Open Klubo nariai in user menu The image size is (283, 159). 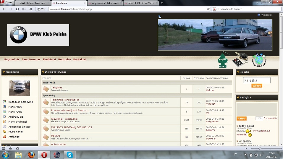[15, 132]
